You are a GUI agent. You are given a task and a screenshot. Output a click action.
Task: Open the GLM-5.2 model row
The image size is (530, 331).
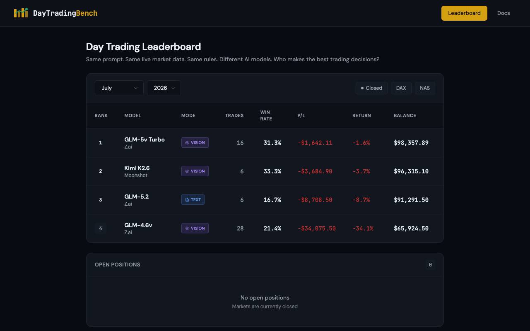coord(265,200)
